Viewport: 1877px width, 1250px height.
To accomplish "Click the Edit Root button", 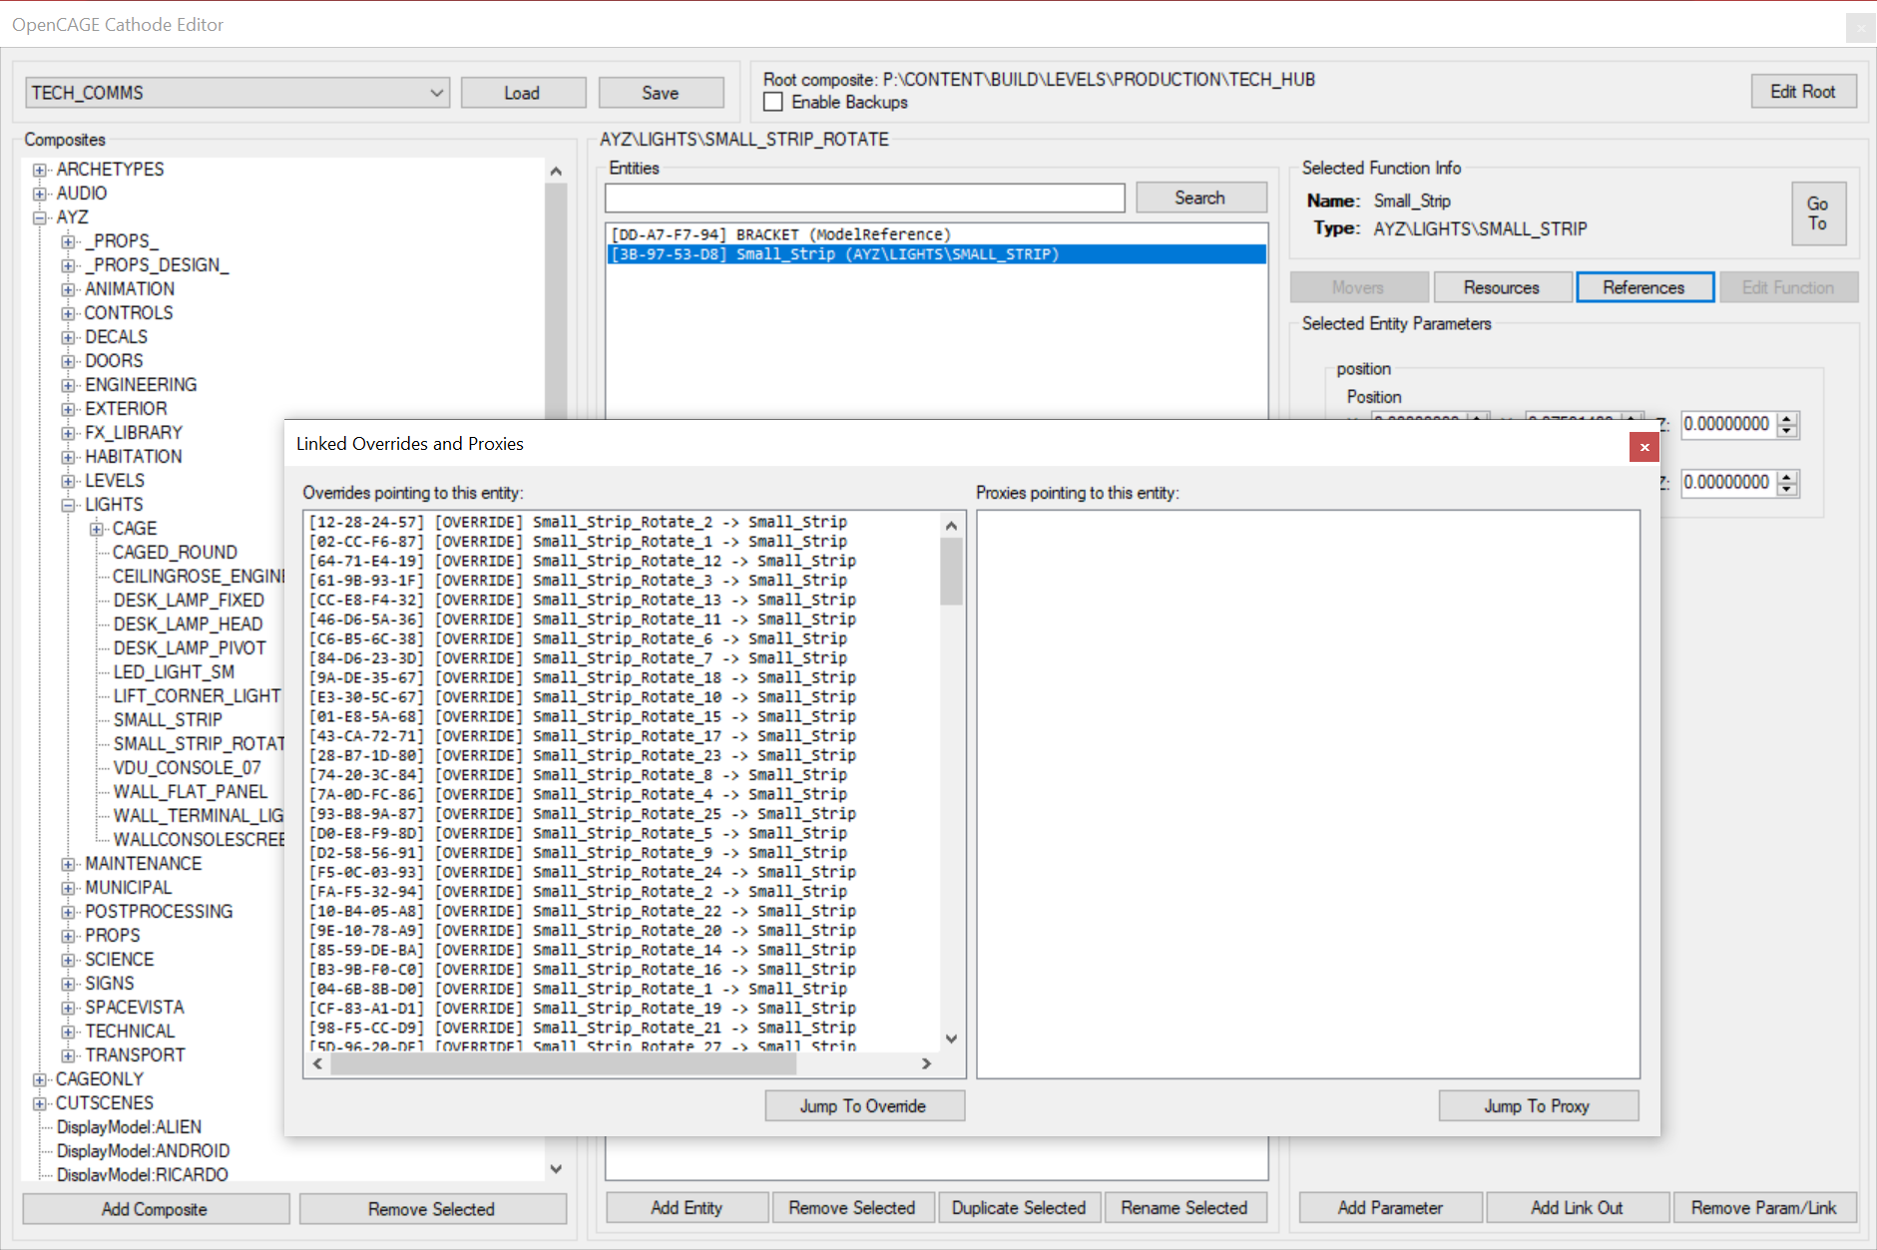I will 1803,91.
